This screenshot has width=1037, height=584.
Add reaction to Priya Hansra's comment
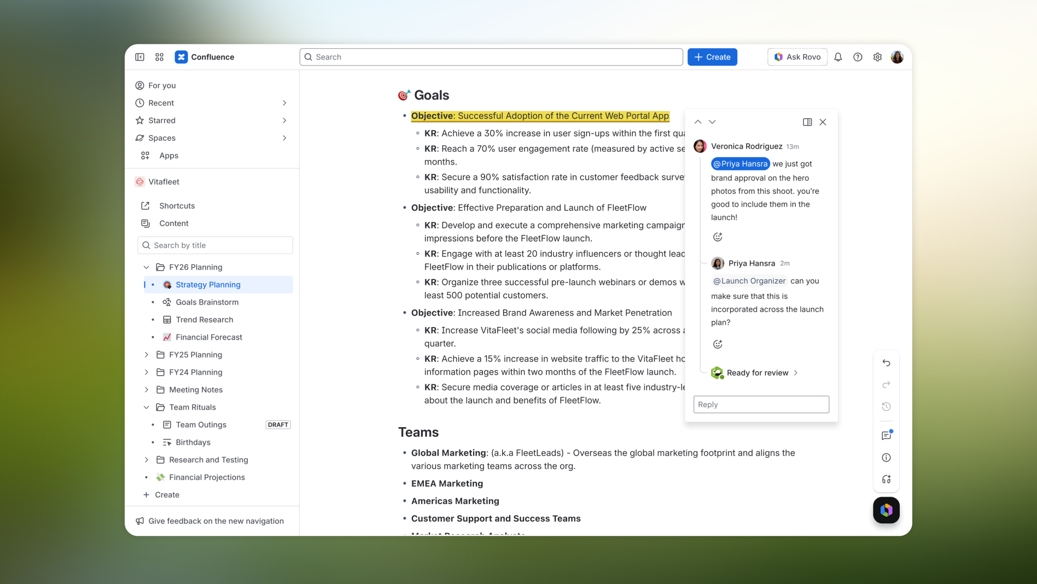tap(718, 344)
